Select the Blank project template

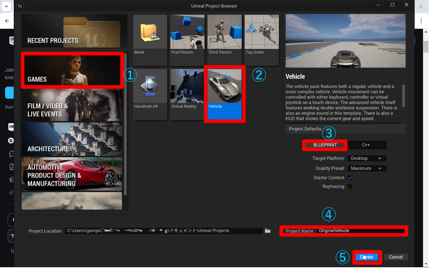(x=150, y=40)
